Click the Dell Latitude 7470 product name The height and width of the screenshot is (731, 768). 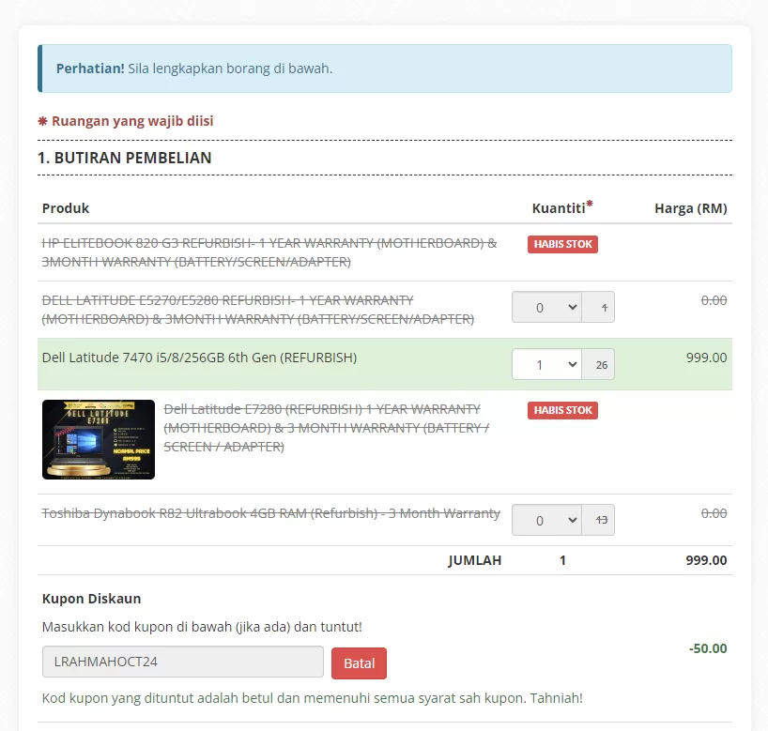tap(199, 358)
